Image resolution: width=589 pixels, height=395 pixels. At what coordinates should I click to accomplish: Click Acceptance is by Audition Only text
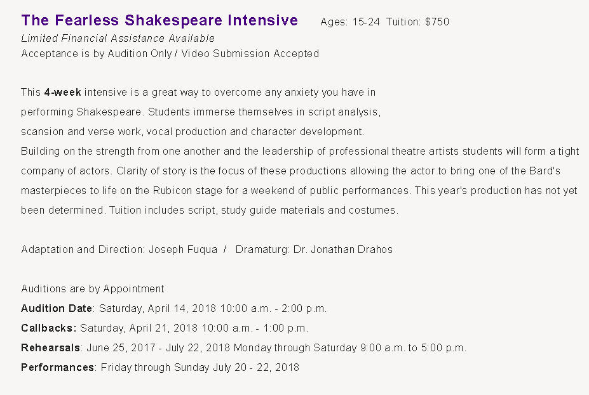tap(96, 54)
